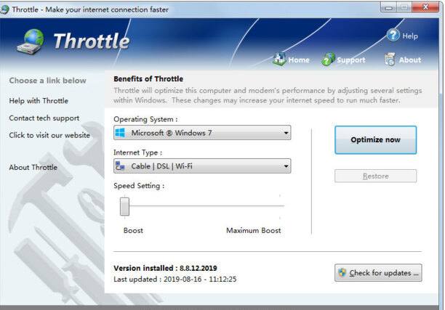445x310 pixels.
Task: Click the Benefits of Throttle heading
Action: point(148,79)
